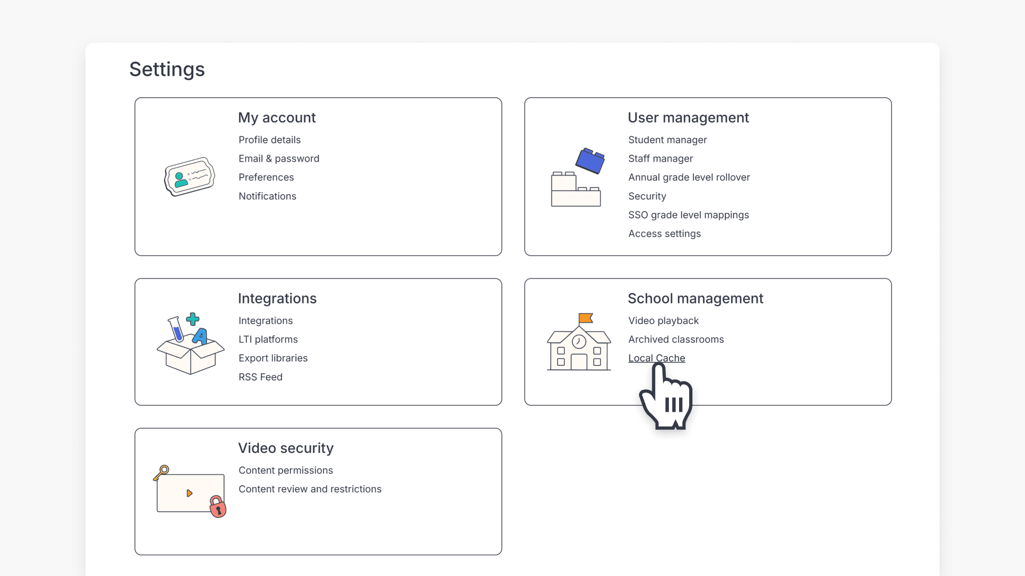Click the orange flag atop the schoolhouse illustration
The image size is (1025, 576).
coord(586,318)
